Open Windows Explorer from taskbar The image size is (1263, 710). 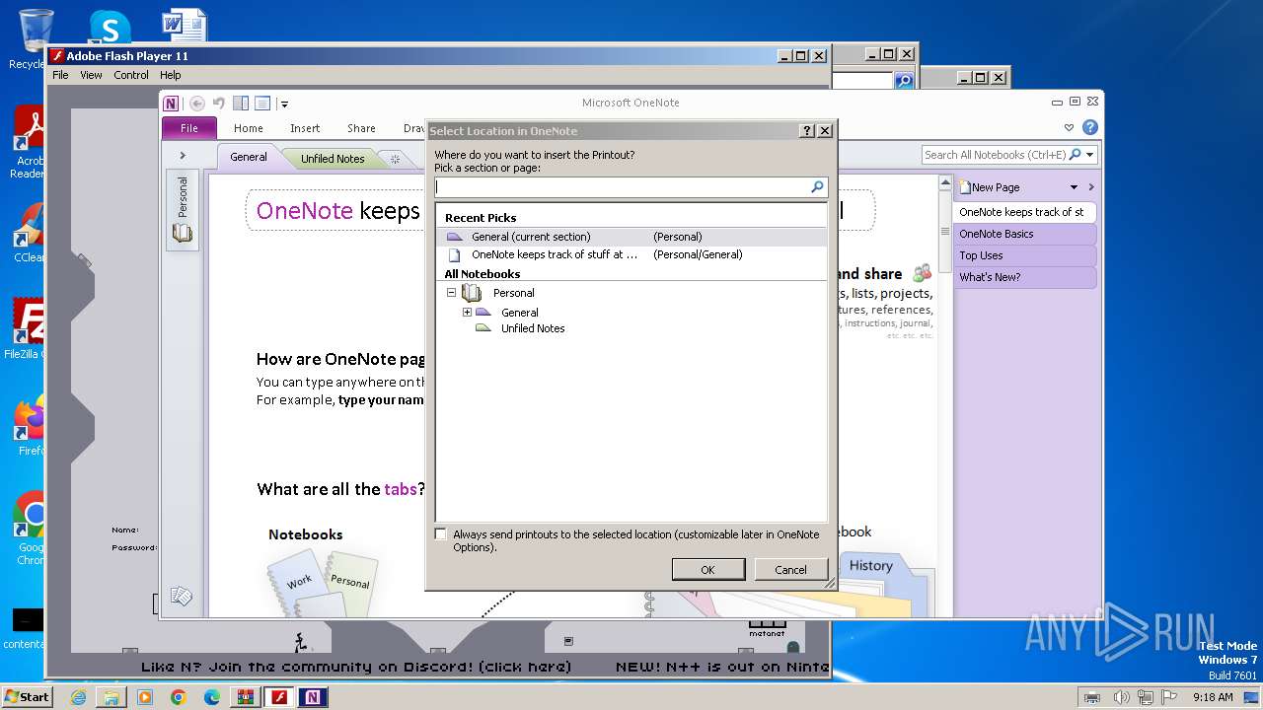(111, 697)
